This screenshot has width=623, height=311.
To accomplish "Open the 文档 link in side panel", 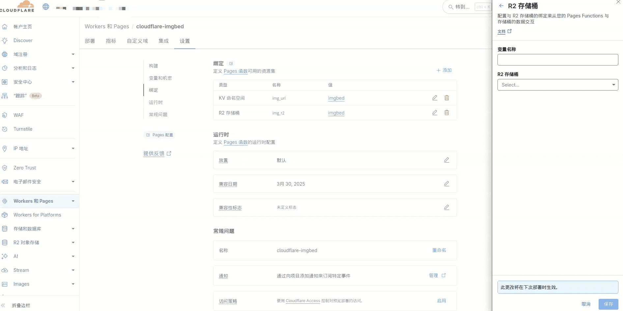I will point(504,32).
